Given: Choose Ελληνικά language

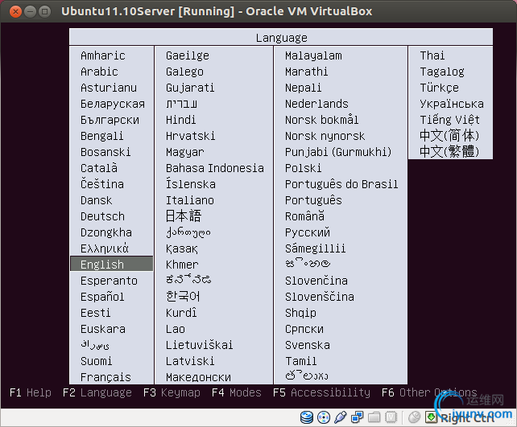Looking at the screenshot, I should click(x=104, y=248).
